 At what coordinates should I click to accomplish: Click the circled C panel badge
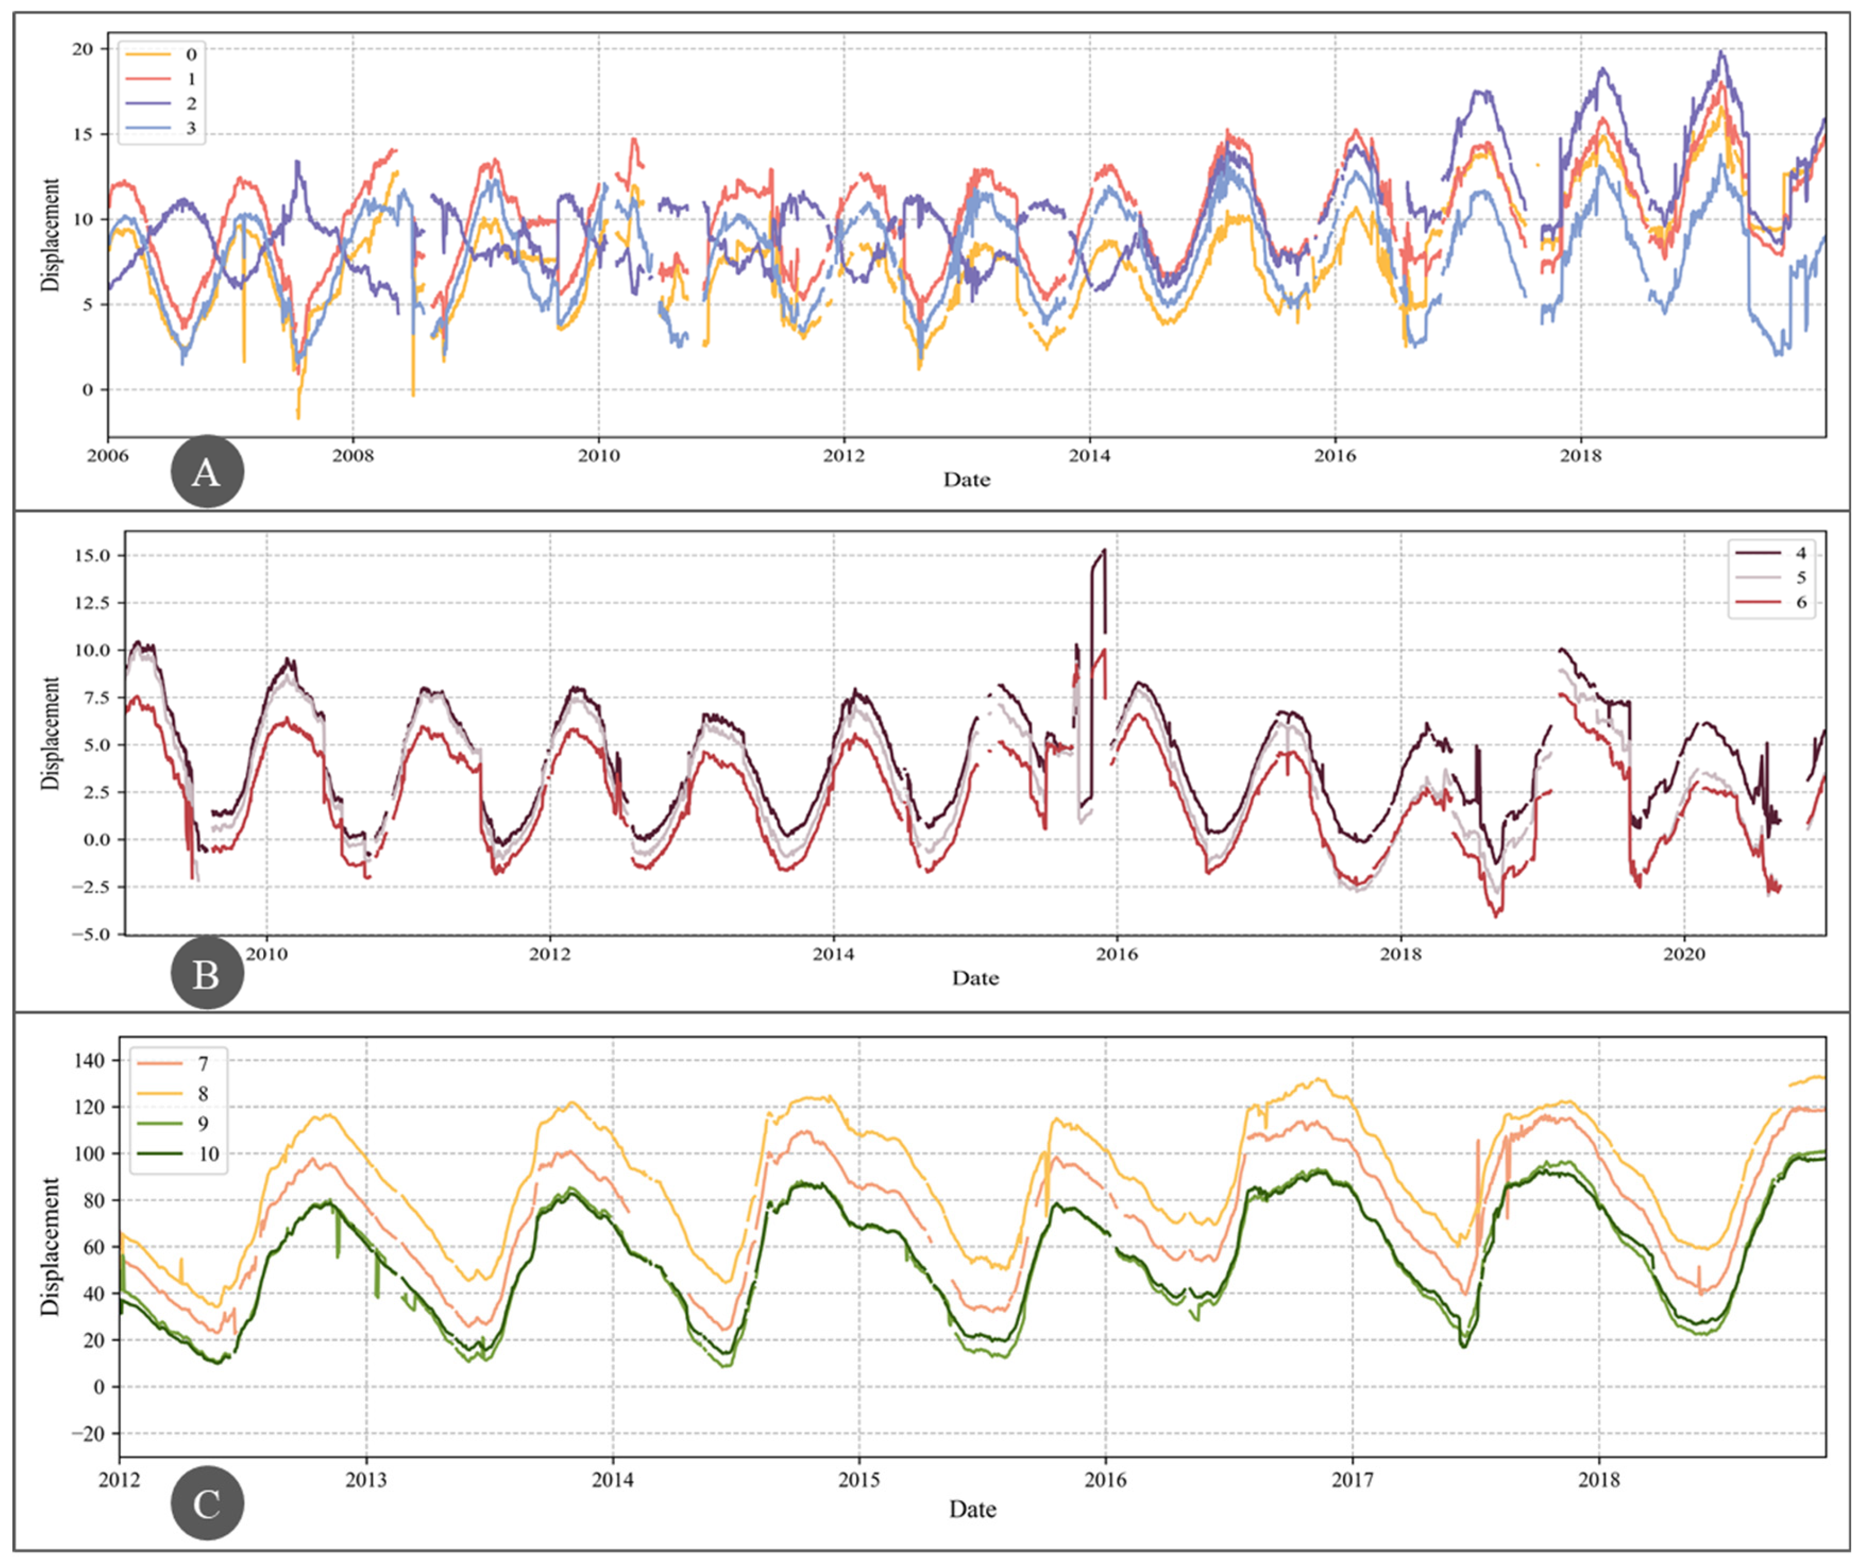pos(207,1503)
